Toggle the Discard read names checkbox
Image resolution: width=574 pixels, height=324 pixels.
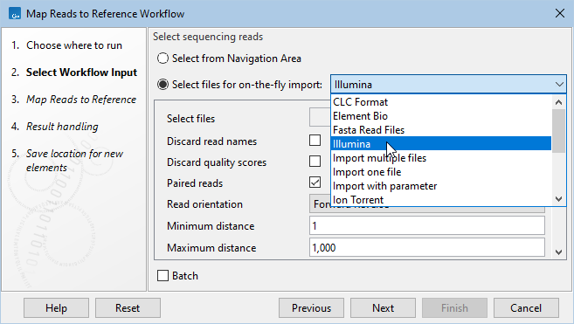pyautogui.click(x=315, y=141)
